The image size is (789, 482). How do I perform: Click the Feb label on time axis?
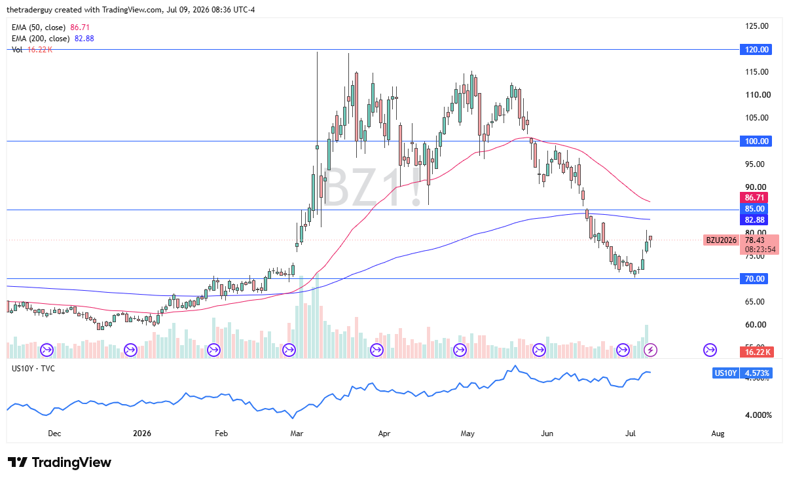pos(221,433)
